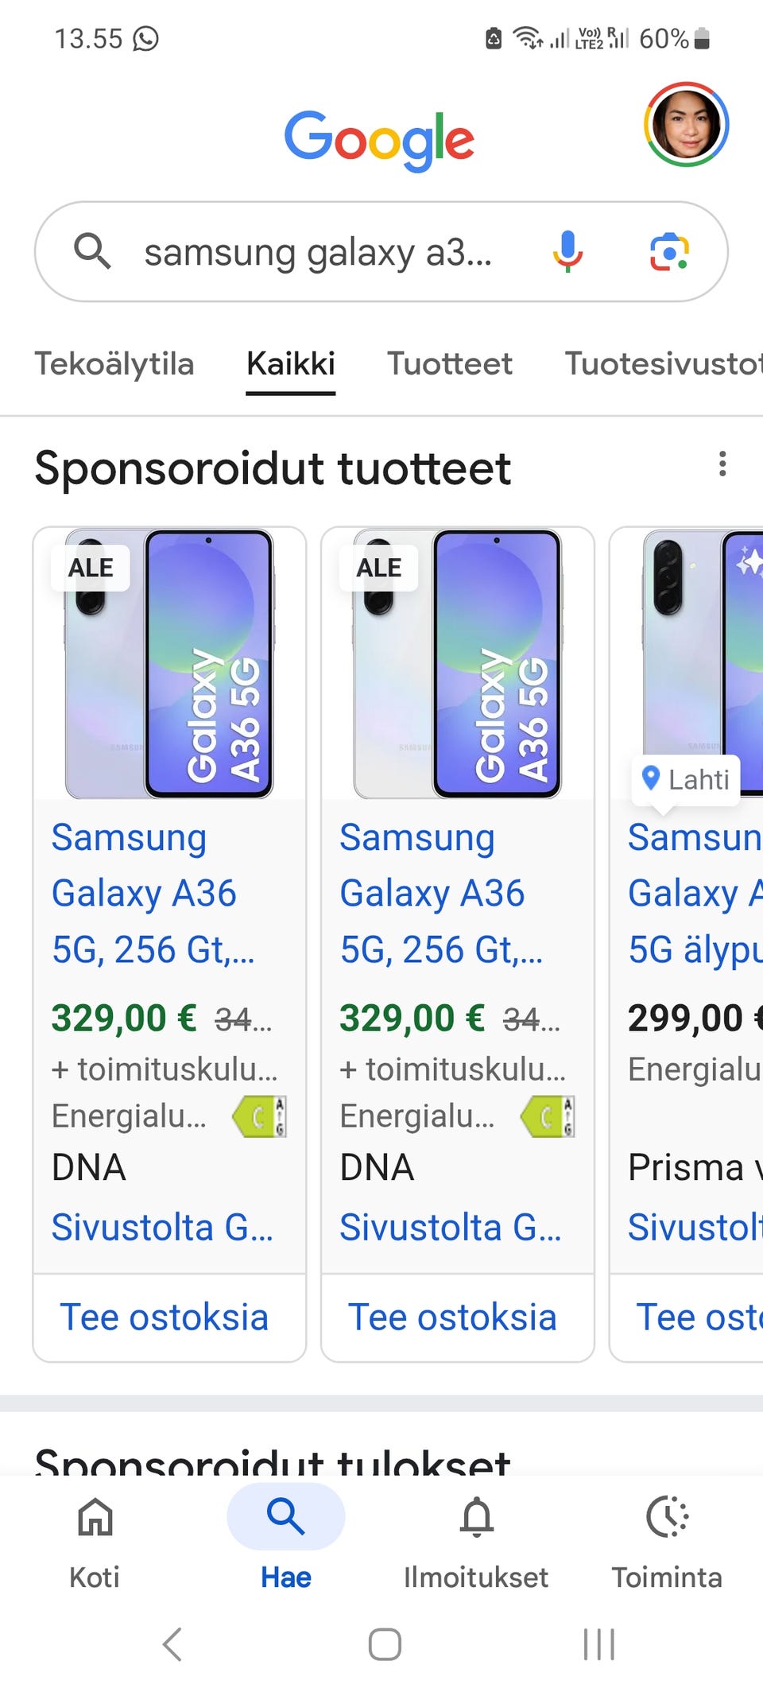763x1696 pixels.
Task: Open sponsored products three-dot menu
Action: pos(722,464)
